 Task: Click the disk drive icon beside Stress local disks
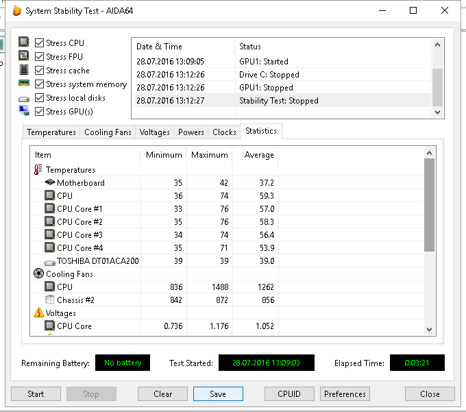pyautogui.click(x=24, y=99)
